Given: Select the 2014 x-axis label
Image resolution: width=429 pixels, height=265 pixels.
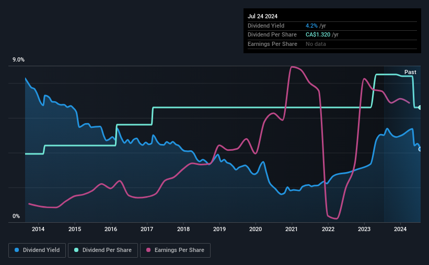Looking at the screenshot, I should click(38, 229).
